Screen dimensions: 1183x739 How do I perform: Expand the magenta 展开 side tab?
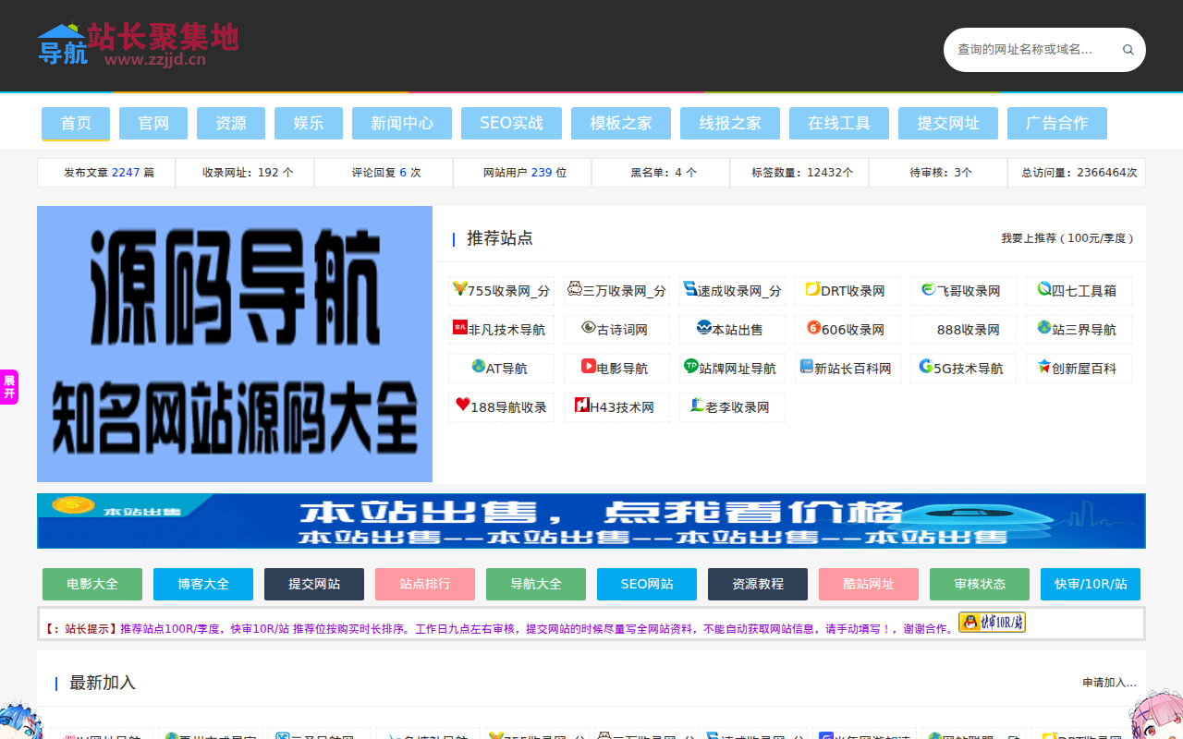point(9,387)
